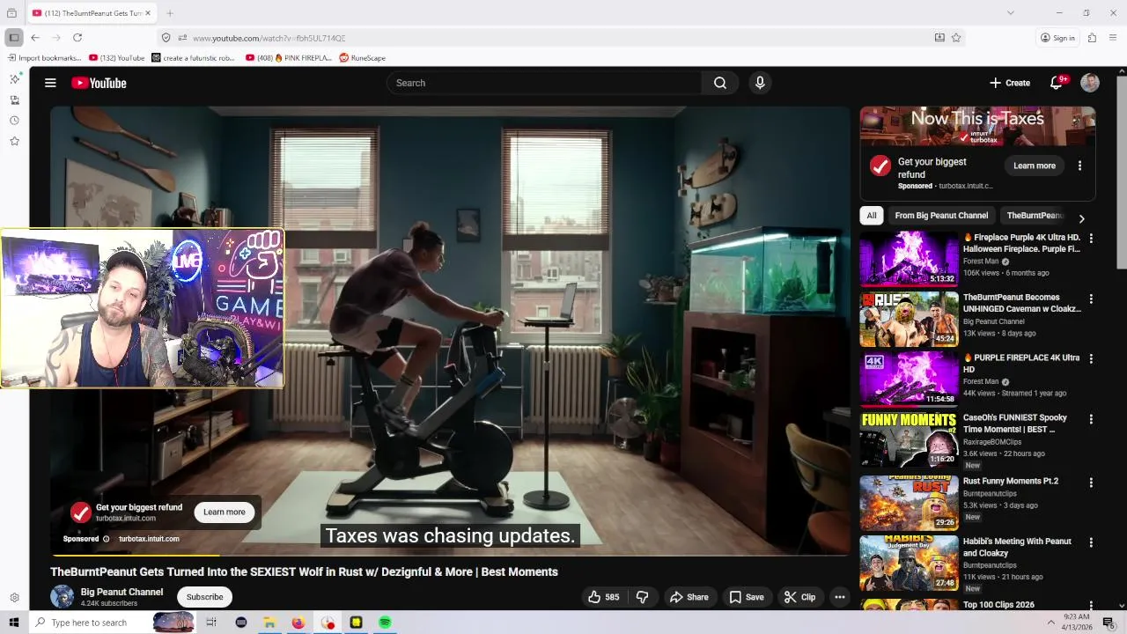Click the install-as-app icon in the address bar
The height and width of the screenshot is (634, 1127).
pos(939,38)
